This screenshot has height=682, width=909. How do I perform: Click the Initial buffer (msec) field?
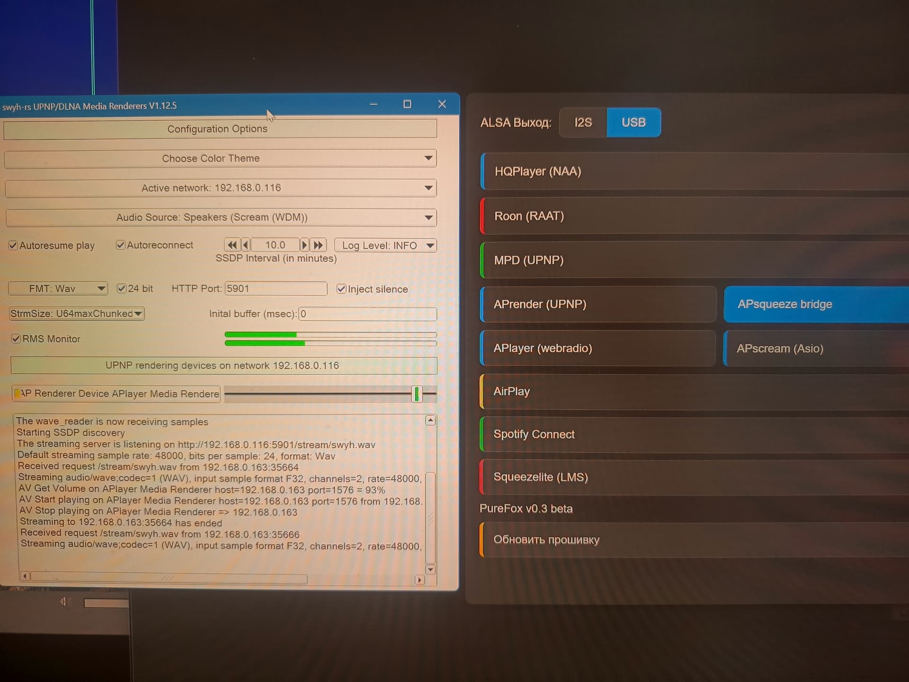[368, 314]
